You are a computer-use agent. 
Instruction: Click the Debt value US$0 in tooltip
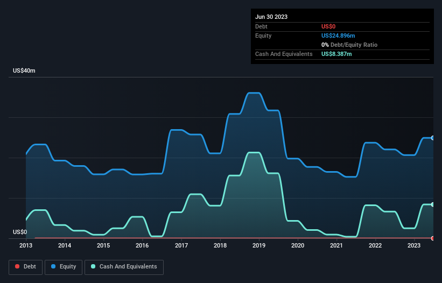tap(328, 26)
